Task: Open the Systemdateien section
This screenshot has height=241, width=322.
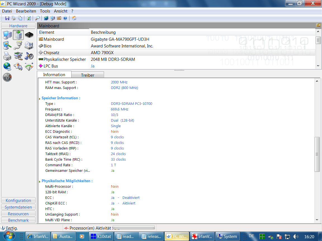Action: pos(18,207)
